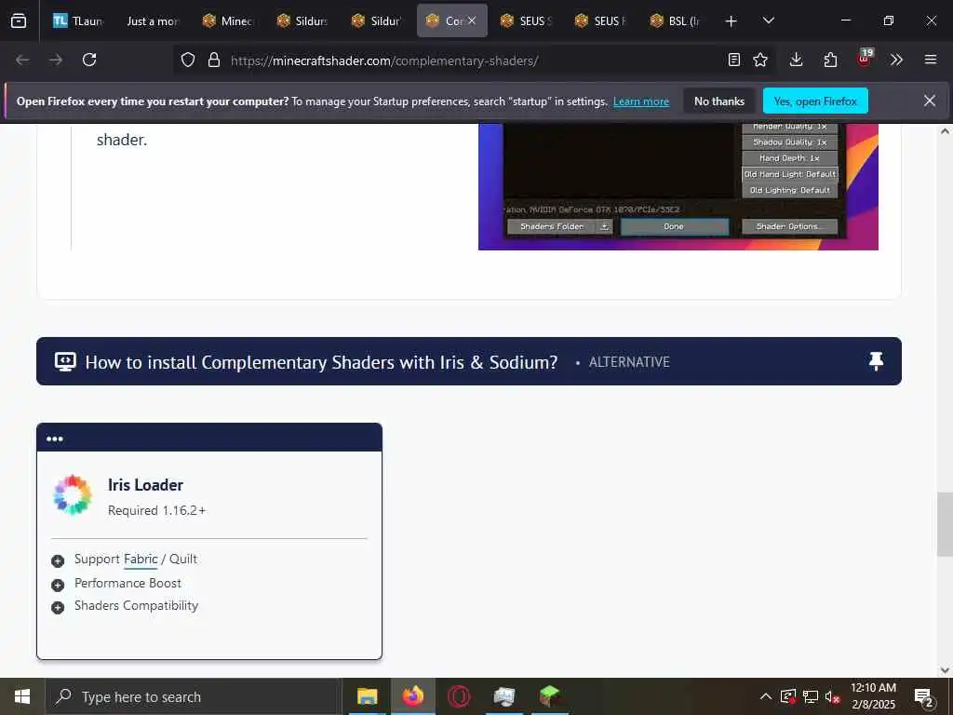Click the muted volume tray icon
The image size is (953, 715).
[x=832, y=696]
